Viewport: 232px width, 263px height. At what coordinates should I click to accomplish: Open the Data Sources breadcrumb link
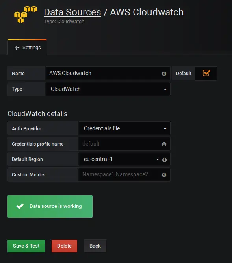pyautogui.click(x=72, y=12)
